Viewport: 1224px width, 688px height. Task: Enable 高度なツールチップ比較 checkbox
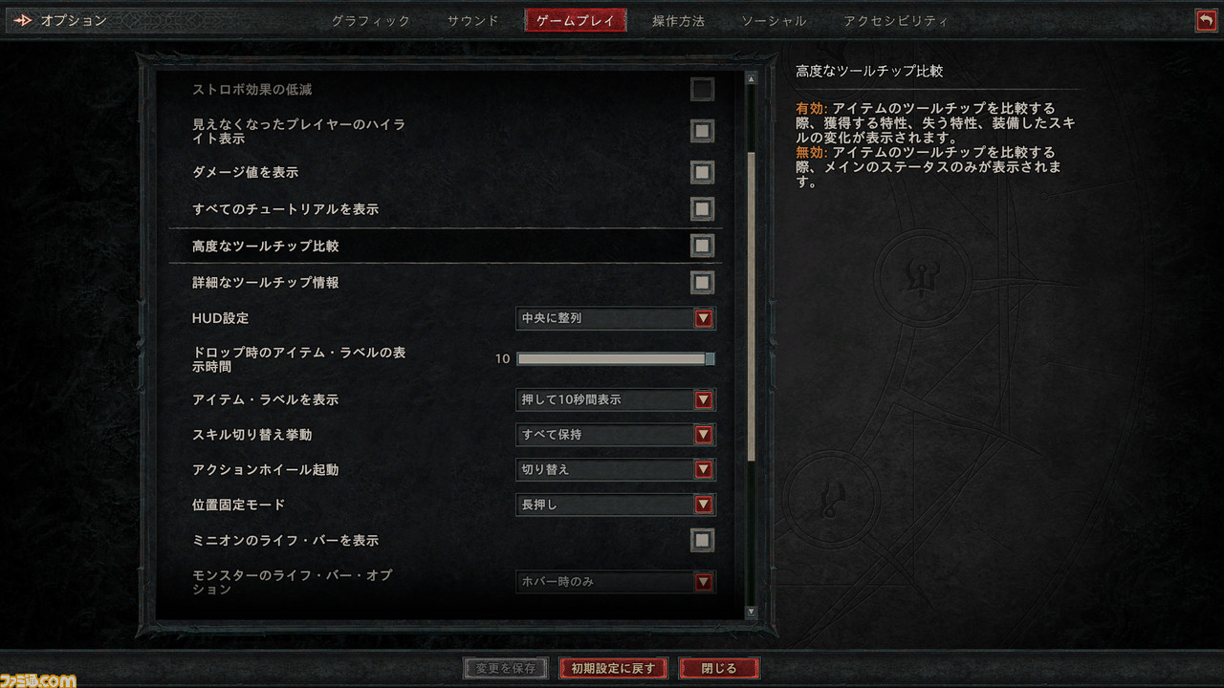(x=703, y=246)
